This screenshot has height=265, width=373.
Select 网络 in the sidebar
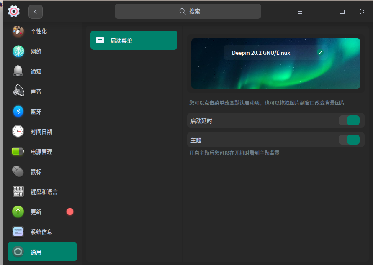point(42,51)
